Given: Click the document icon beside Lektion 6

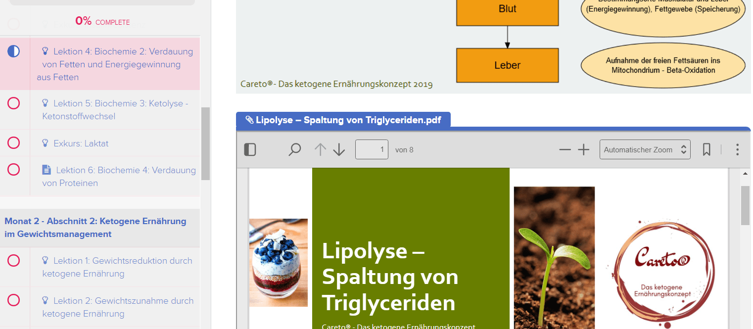Looking at the screenshot, I should [47, 170].
